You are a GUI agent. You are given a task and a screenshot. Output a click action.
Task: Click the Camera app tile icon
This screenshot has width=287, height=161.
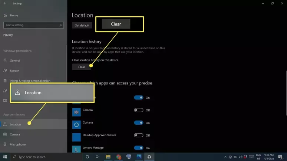(76, 112)
